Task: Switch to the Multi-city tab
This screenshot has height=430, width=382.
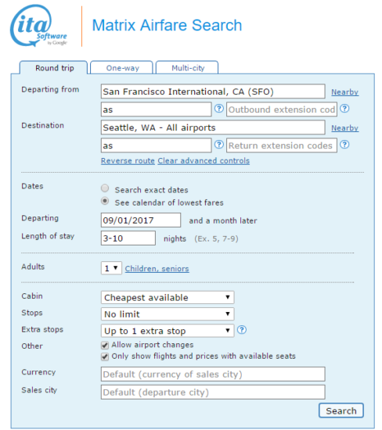Action: click(x=187, y=68)
